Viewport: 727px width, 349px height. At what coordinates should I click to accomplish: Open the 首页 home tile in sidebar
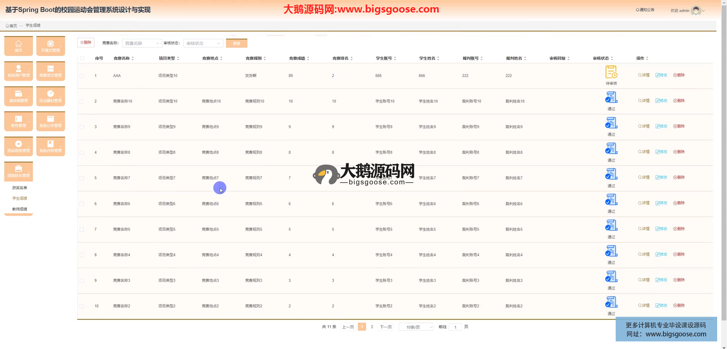(x=19, y=46)
